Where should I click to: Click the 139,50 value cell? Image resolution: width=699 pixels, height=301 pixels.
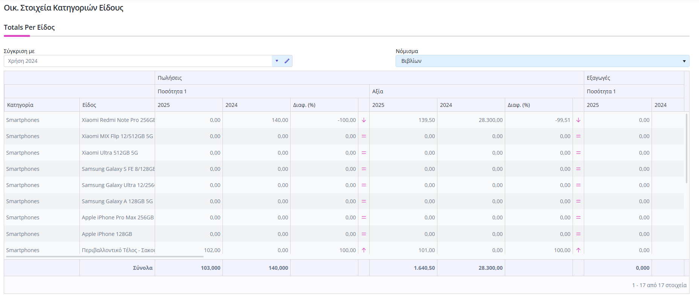pos(403,120)
